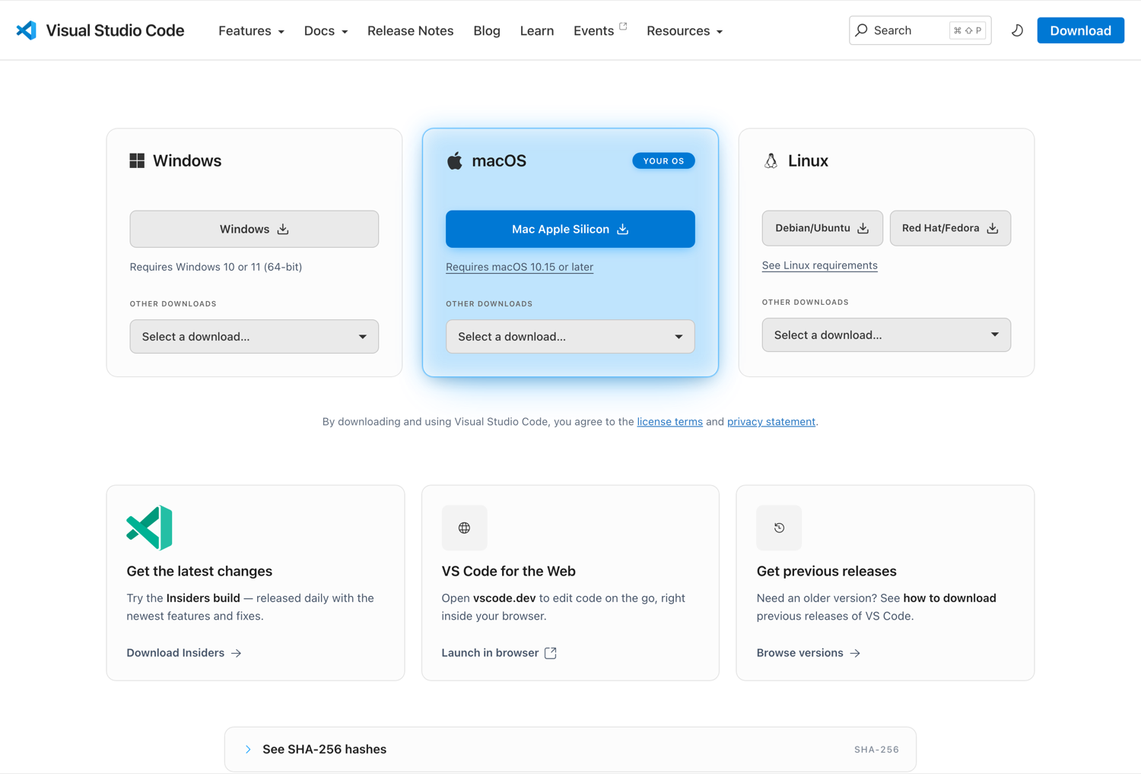
Task: Download Mac Apple Silicon build
Action: tap(570, 229)
